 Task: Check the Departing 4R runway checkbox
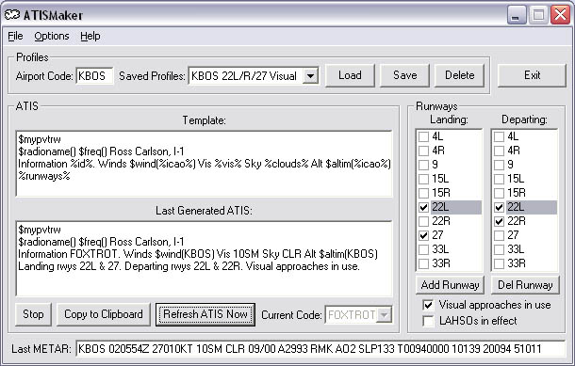tap(499, 151)
